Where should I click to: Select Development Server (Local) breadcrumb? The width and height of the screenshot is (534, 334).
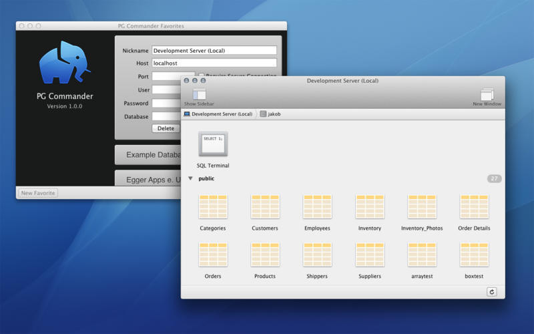tap(218, 114)
